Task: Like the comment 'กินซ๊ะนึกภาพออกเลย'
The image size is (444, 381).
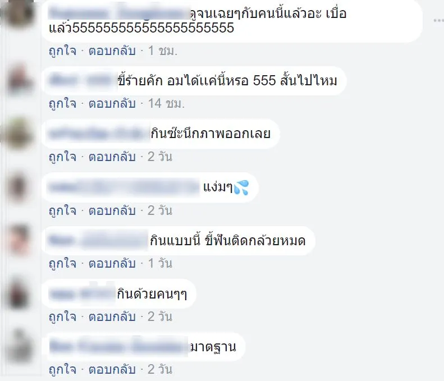Action: pos(62,157)
